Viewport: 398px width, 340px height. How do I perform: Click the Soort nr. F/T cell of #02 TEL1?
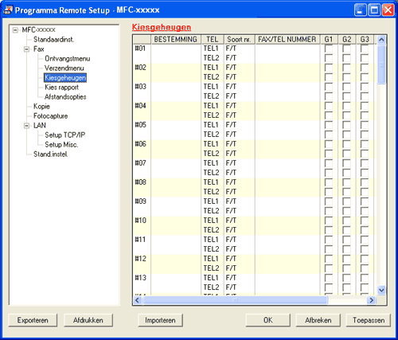pyautogui.click(x=240, y=68)
